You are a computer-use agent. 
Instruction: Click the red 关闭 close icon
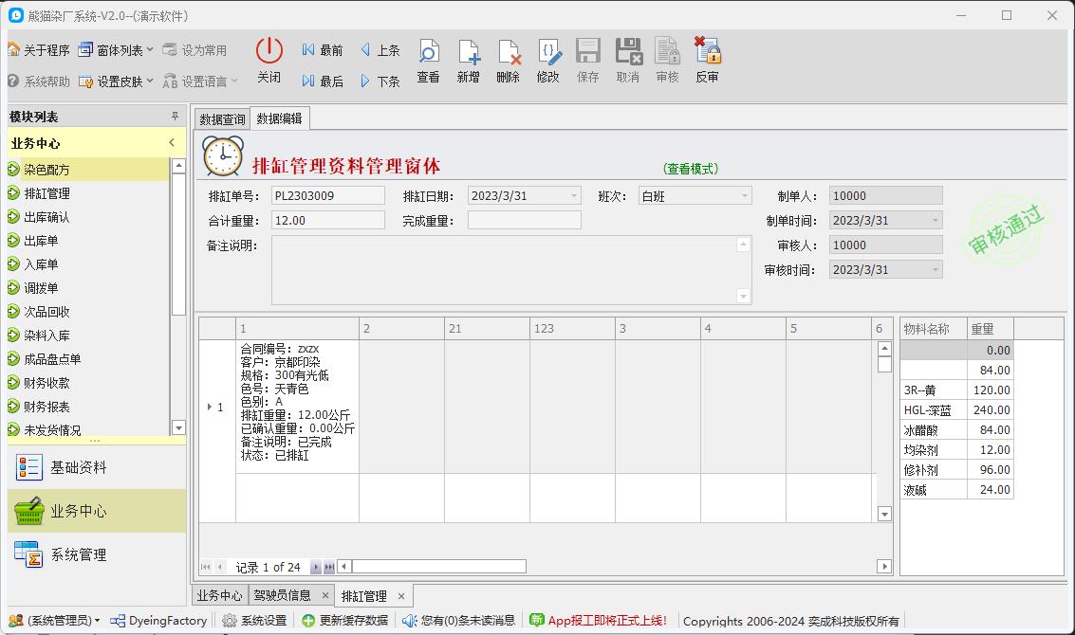tap(268, 59)
